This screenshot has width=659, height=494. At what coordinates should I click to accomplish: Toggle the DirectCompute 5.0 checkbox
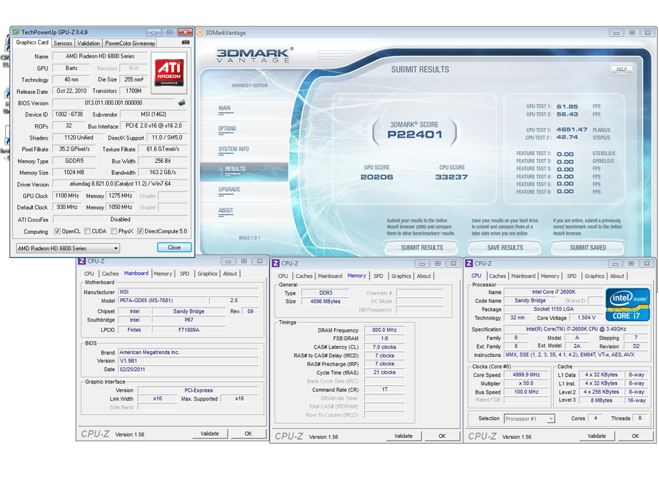point(140,231)
